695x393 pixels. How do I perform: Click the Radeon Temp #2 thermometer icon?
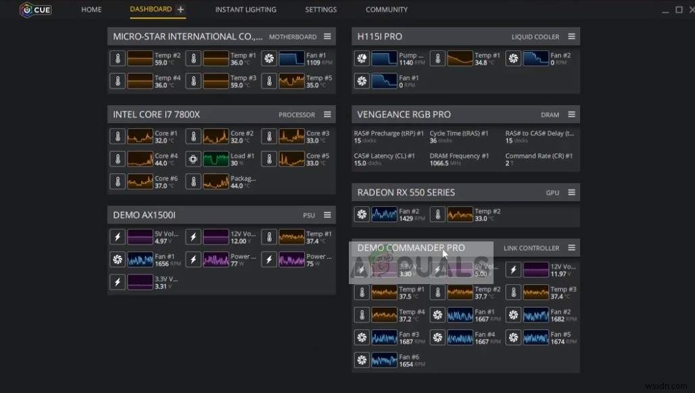point(437,214)
